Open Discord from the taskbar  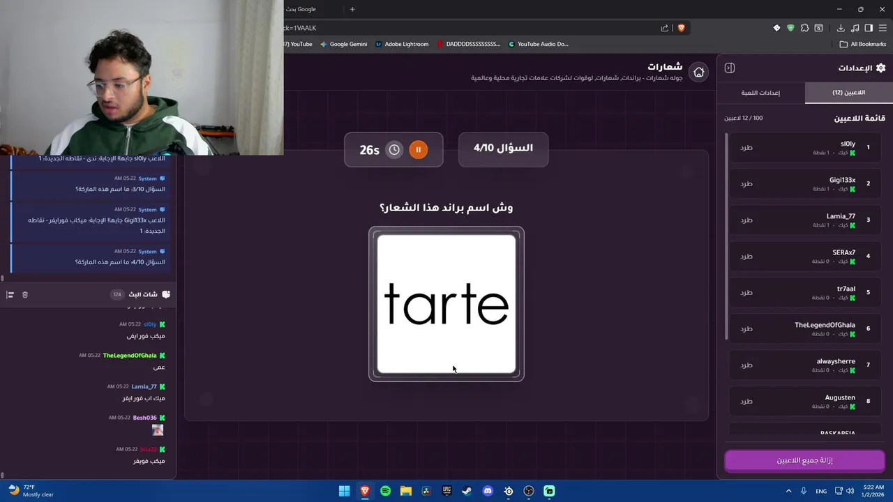pyautogui.click(x=488, y=491)
